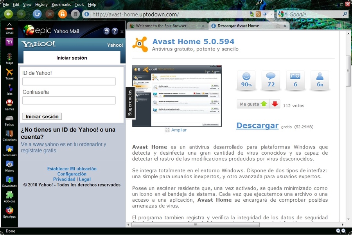
Task: Open the address bar history dropdown
Action: pos(271,14)
